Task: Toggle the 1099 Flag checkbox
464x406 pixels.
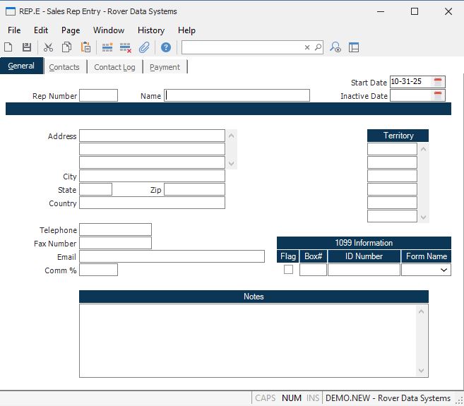Action: click(288, 270)
